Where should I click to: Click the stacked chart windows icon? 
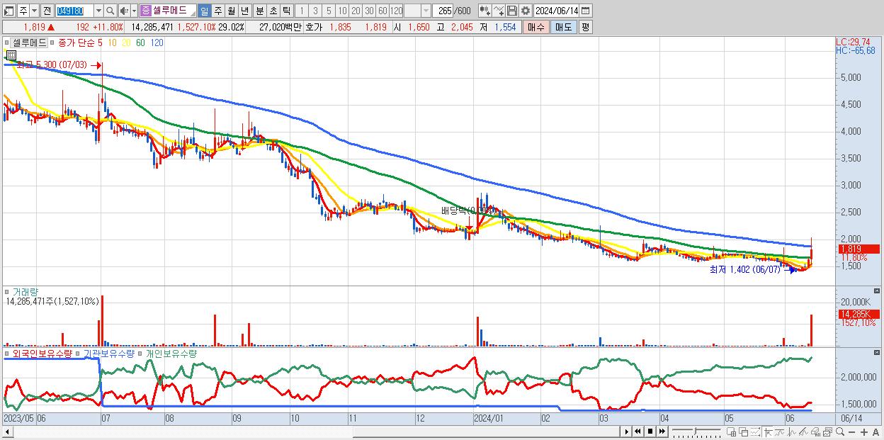coord(827,431)
